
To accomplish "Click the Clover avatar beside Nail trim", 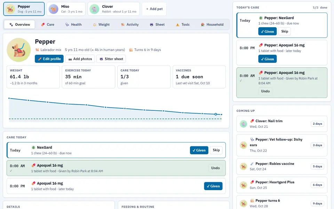I will click(x=243, y=124).
